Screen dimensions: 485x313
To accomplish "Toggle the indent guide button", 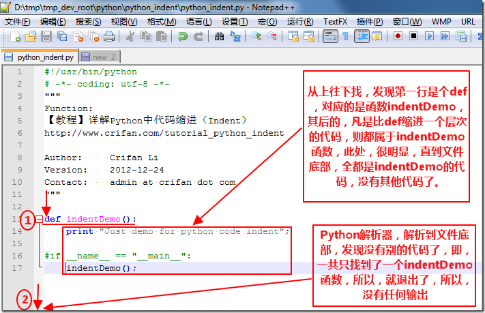I will pyautogui.click(x=362, y=36).
